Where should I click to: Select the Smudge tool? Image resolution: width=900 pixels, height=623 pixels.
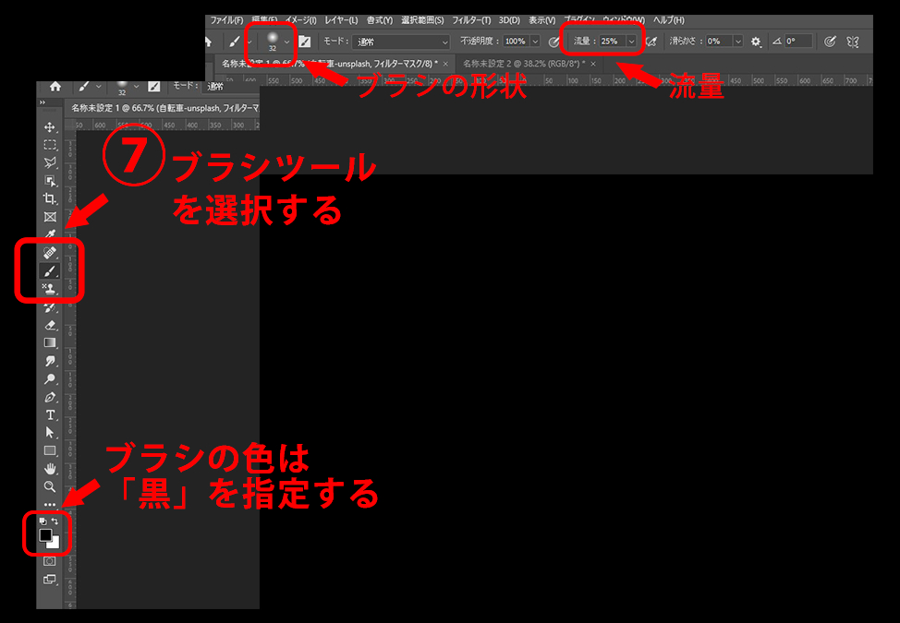tap(50, 361)
